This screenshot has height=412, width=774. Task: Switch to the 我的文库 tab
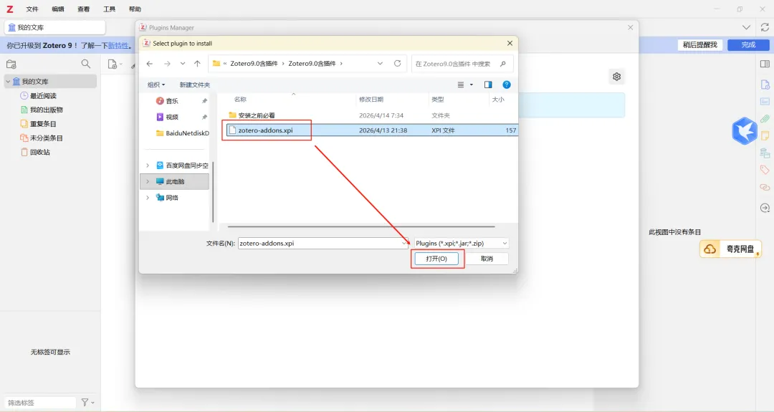(54, 27)
